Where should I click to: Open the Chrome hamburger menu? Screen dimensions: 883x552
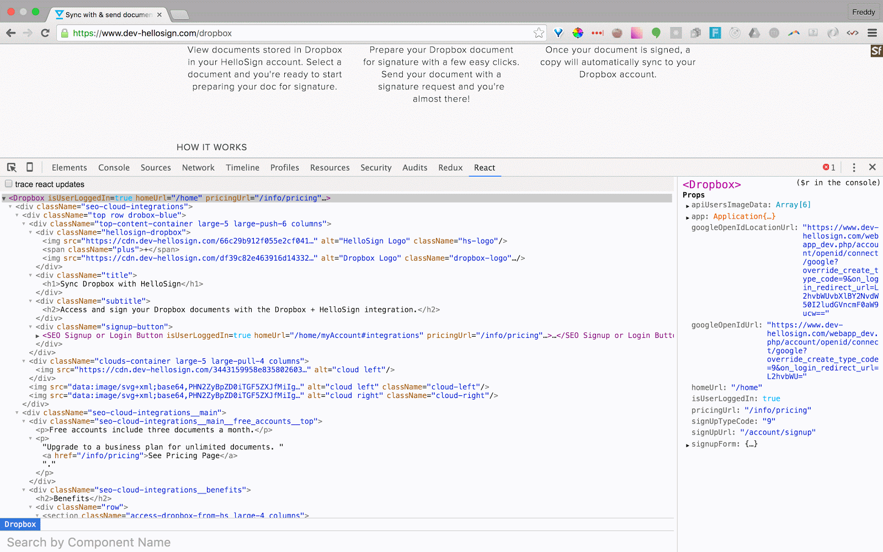[872, 33]
